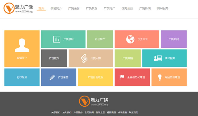Open the green 名优特产 tile

[100, 39]
